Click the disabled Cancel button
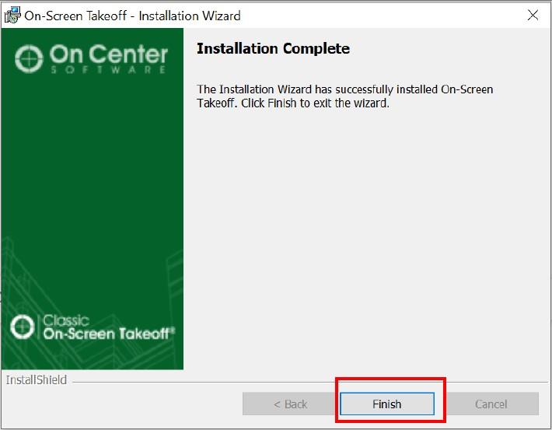Image resolution: width=552 pixels, height=430 pixels. point(491,404)
